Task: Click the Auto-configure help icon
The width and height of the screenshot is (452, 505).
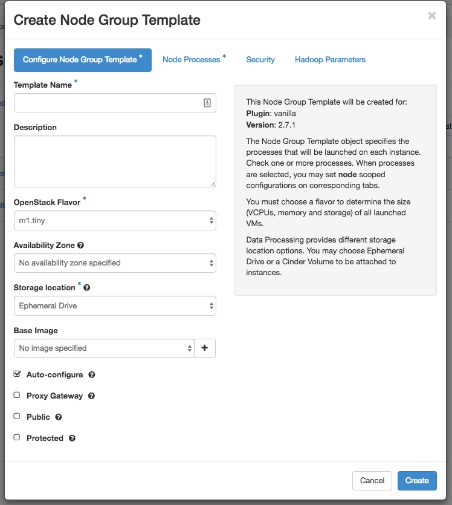Action: click(92, 375)
